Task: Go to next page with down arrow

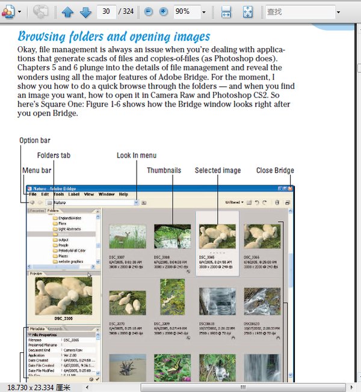Action: [x=85, y=12]
